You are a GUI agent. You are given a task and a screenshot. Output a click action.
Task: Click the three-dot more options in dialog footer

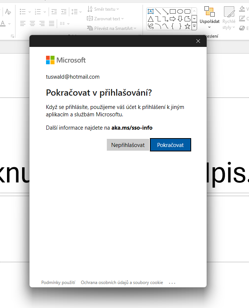[172, 283]
